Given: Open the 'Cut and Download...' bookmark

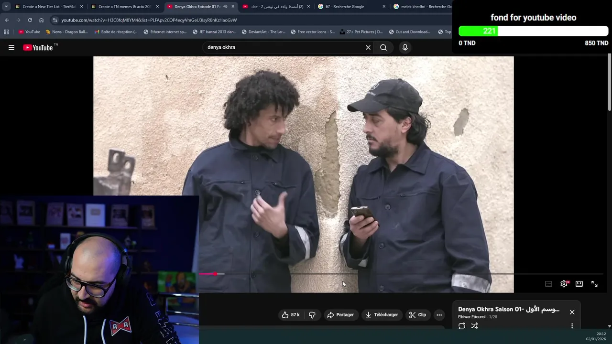Looking at the screenshot, I should click(x=409, y=32).
